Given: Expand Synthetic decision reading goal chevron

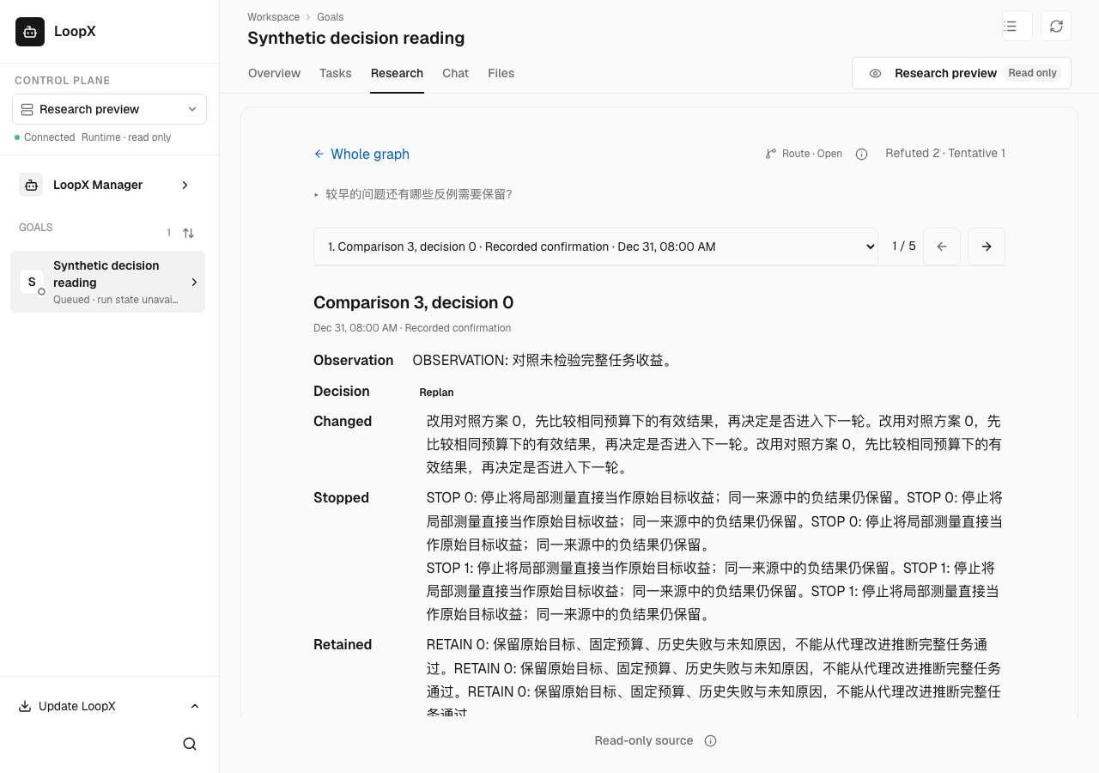Looking at the screenshot, I should 194,282.
